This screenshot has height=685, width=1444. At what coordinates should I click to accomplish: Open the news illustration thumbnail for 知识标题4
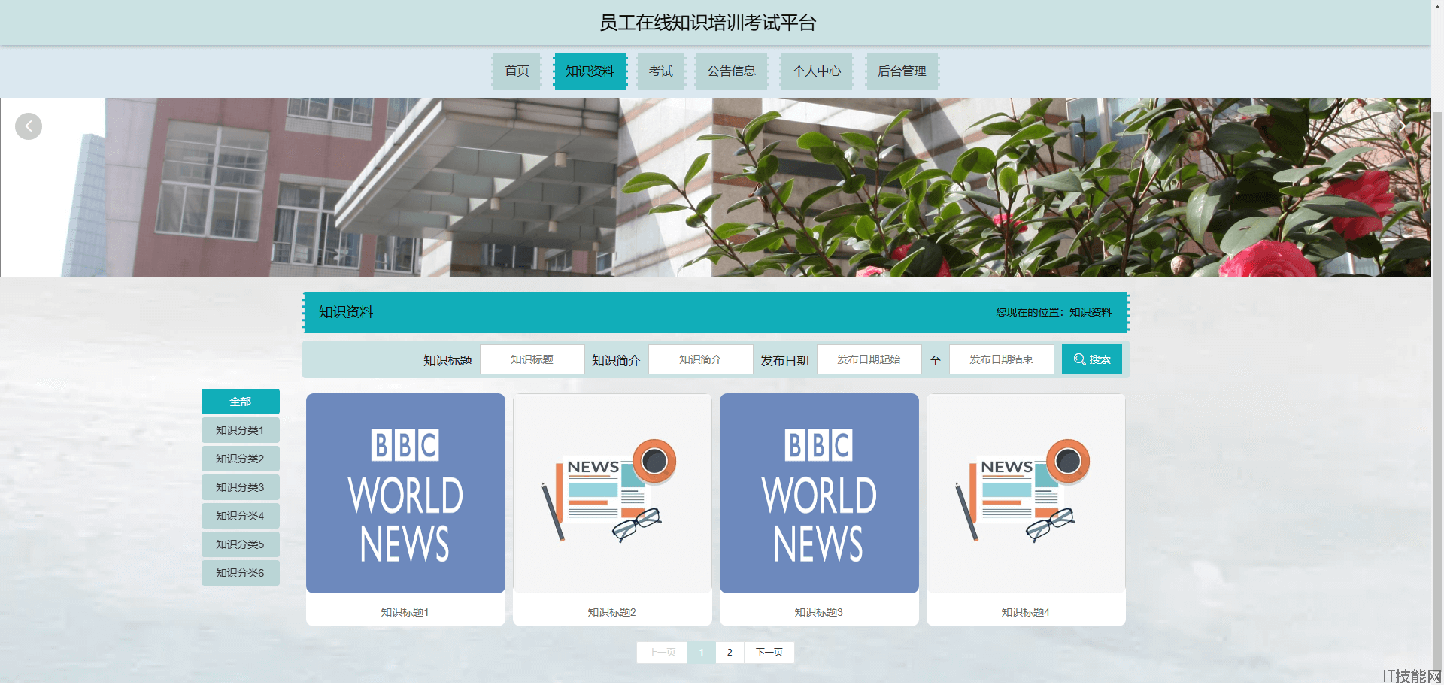coord(1026,493)
